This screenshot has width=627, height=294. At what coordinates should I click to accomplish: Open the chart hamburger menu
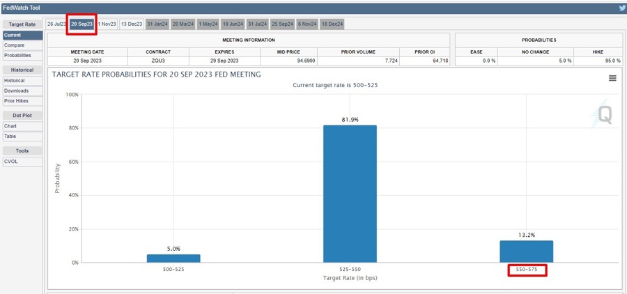click(612, 79)
